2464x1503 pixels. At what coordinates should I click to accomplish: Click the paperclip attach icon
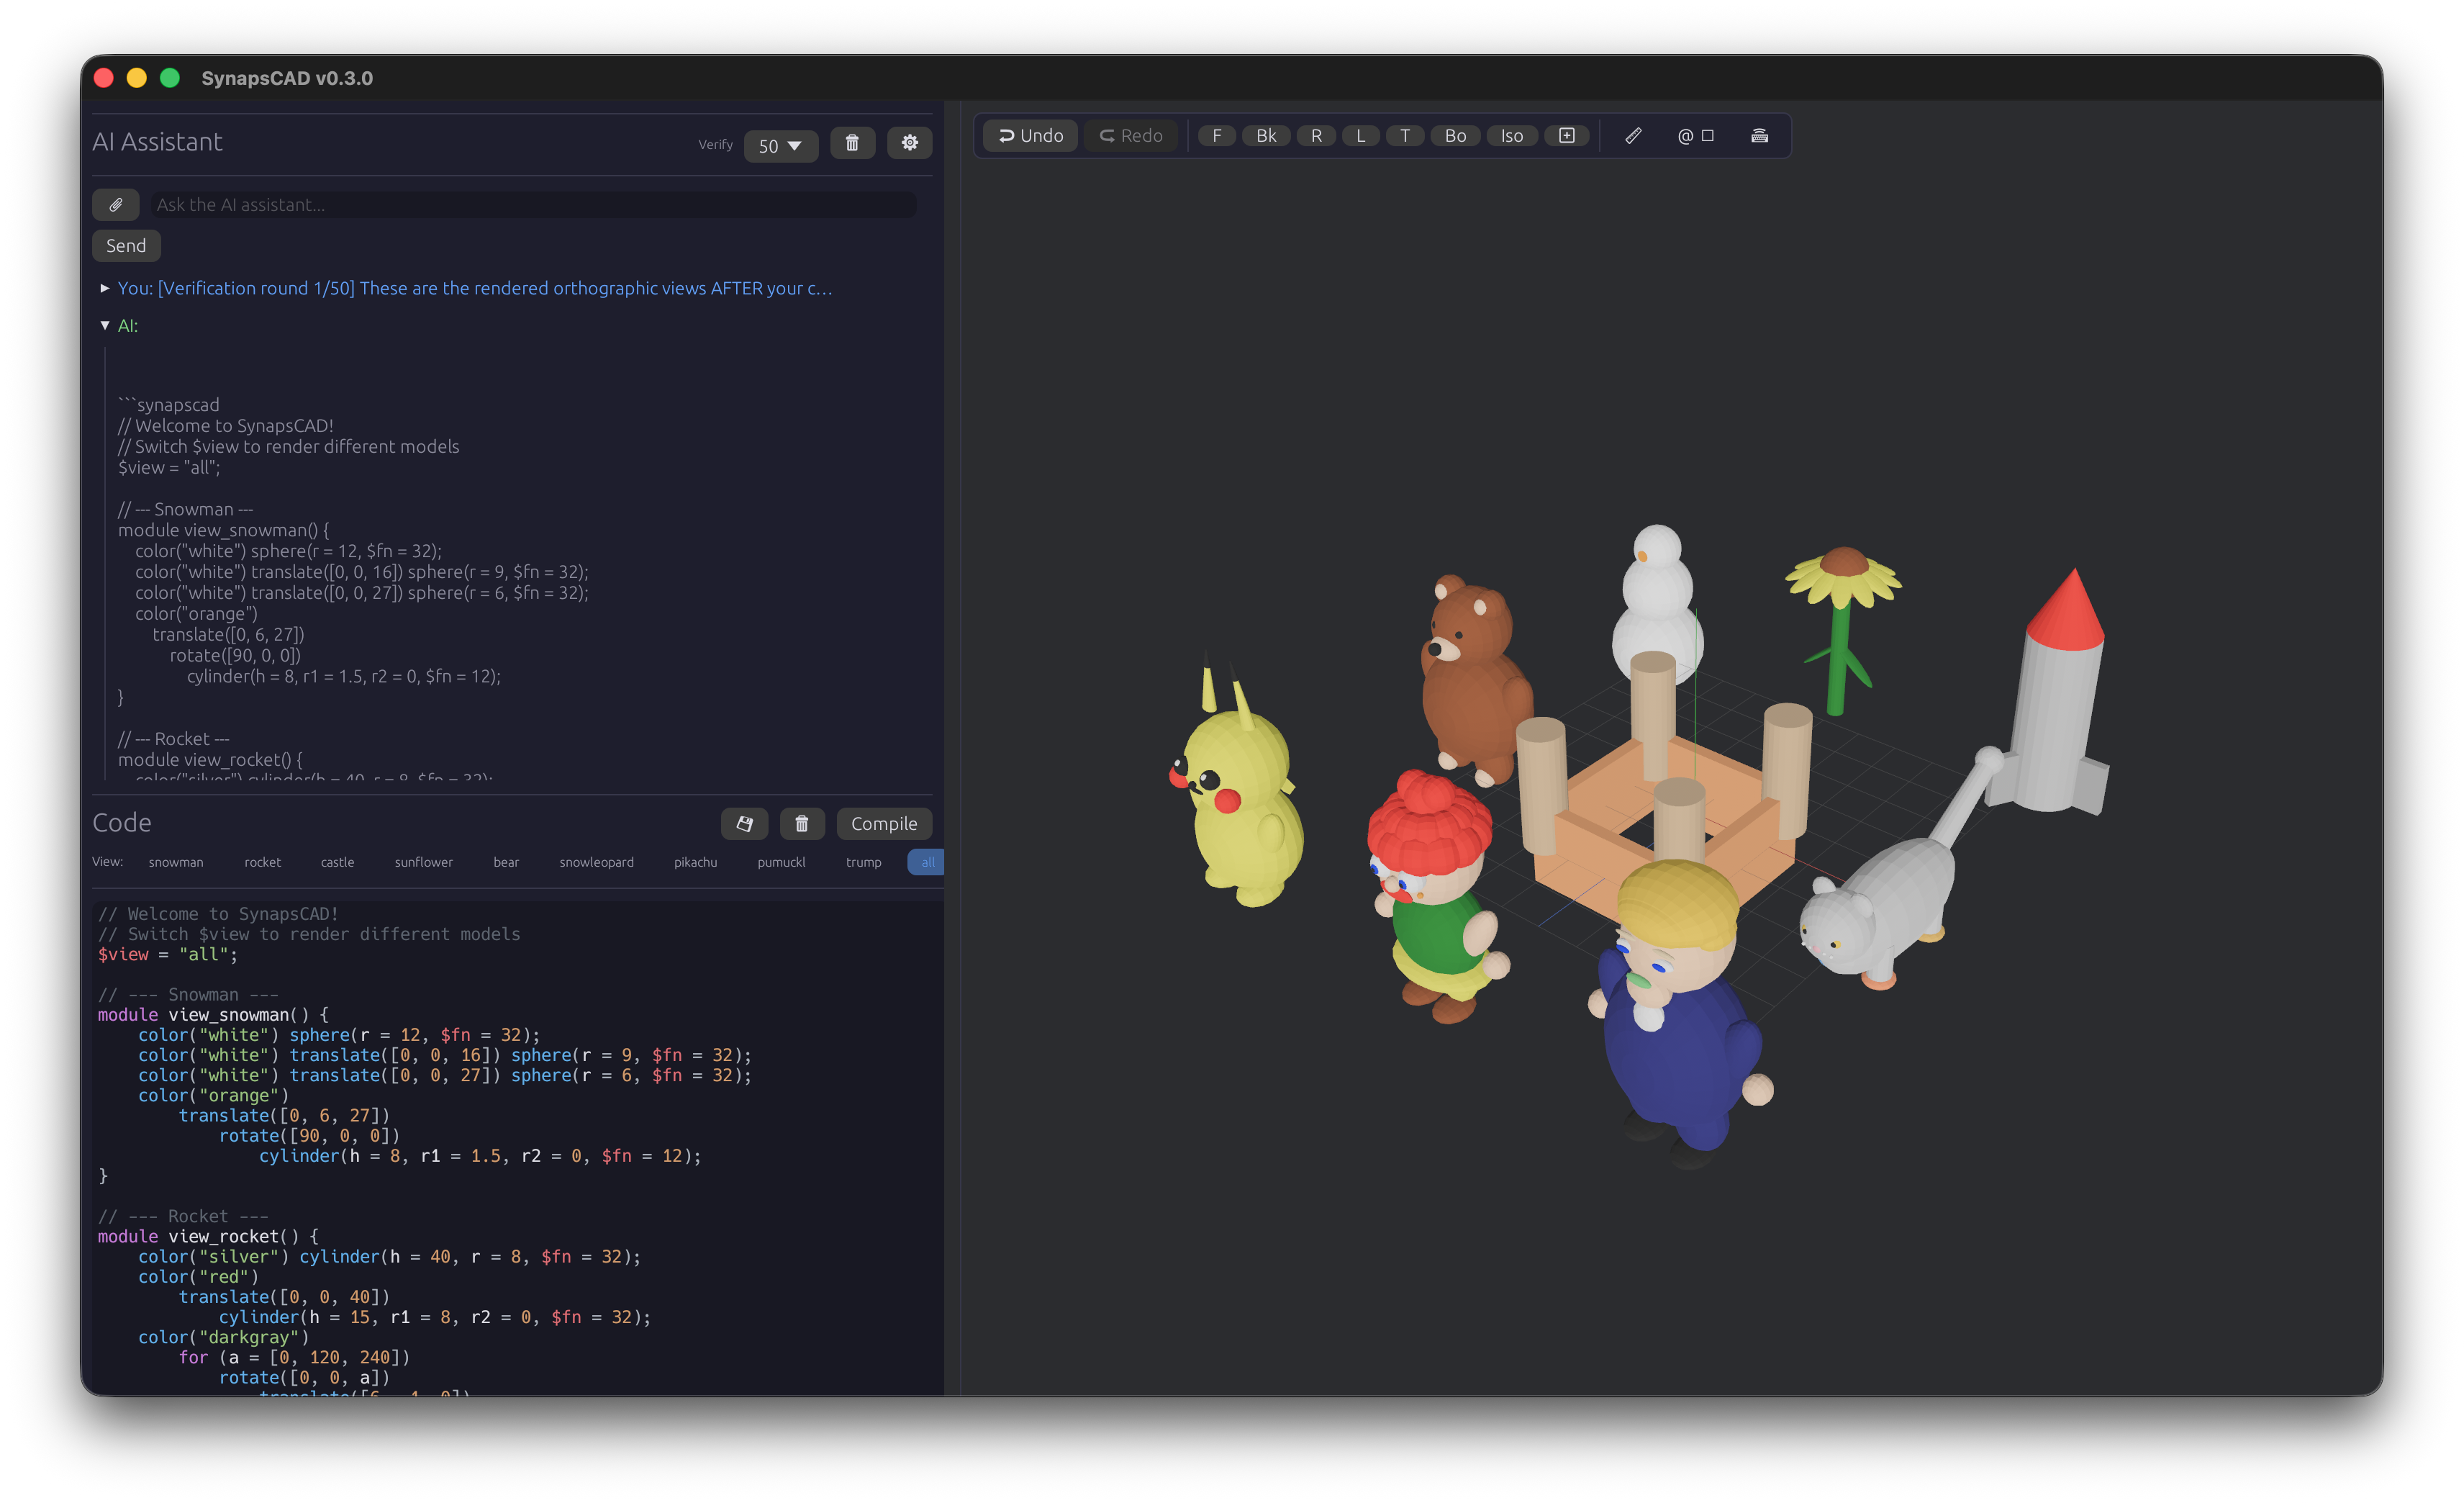tap(116, 205)
